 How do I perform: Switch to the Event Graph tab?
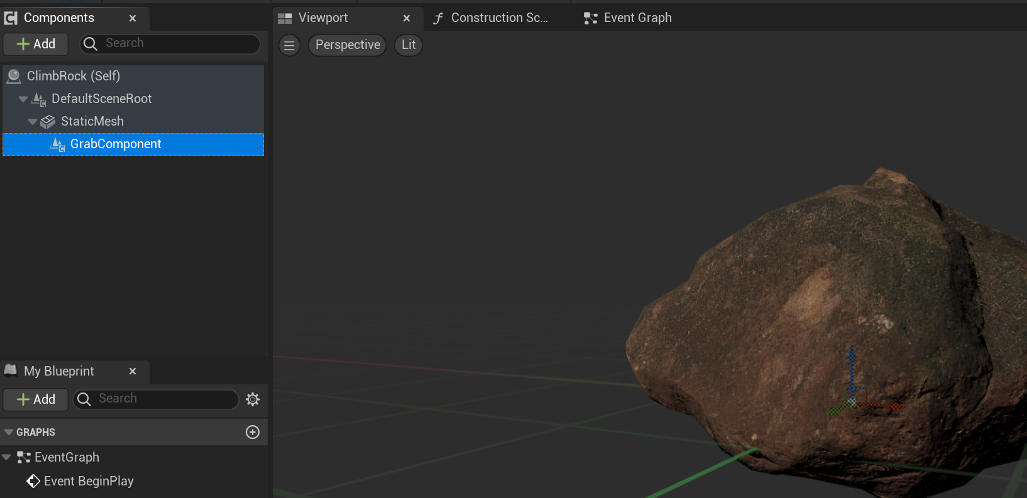[637, 18]
